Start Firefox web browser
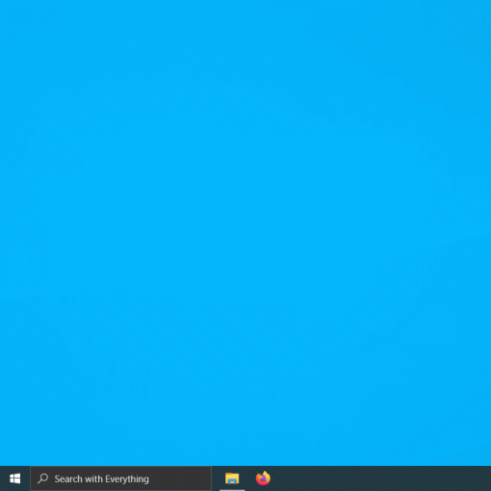Image resolution: width=491 pixels, height=491 pixels. (x=263, y=479)
